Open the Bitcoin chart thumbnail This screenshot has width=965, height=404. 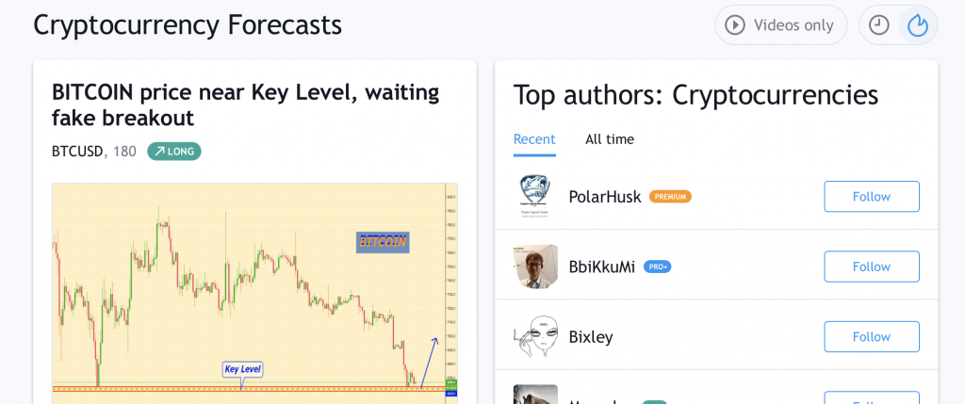254,293
